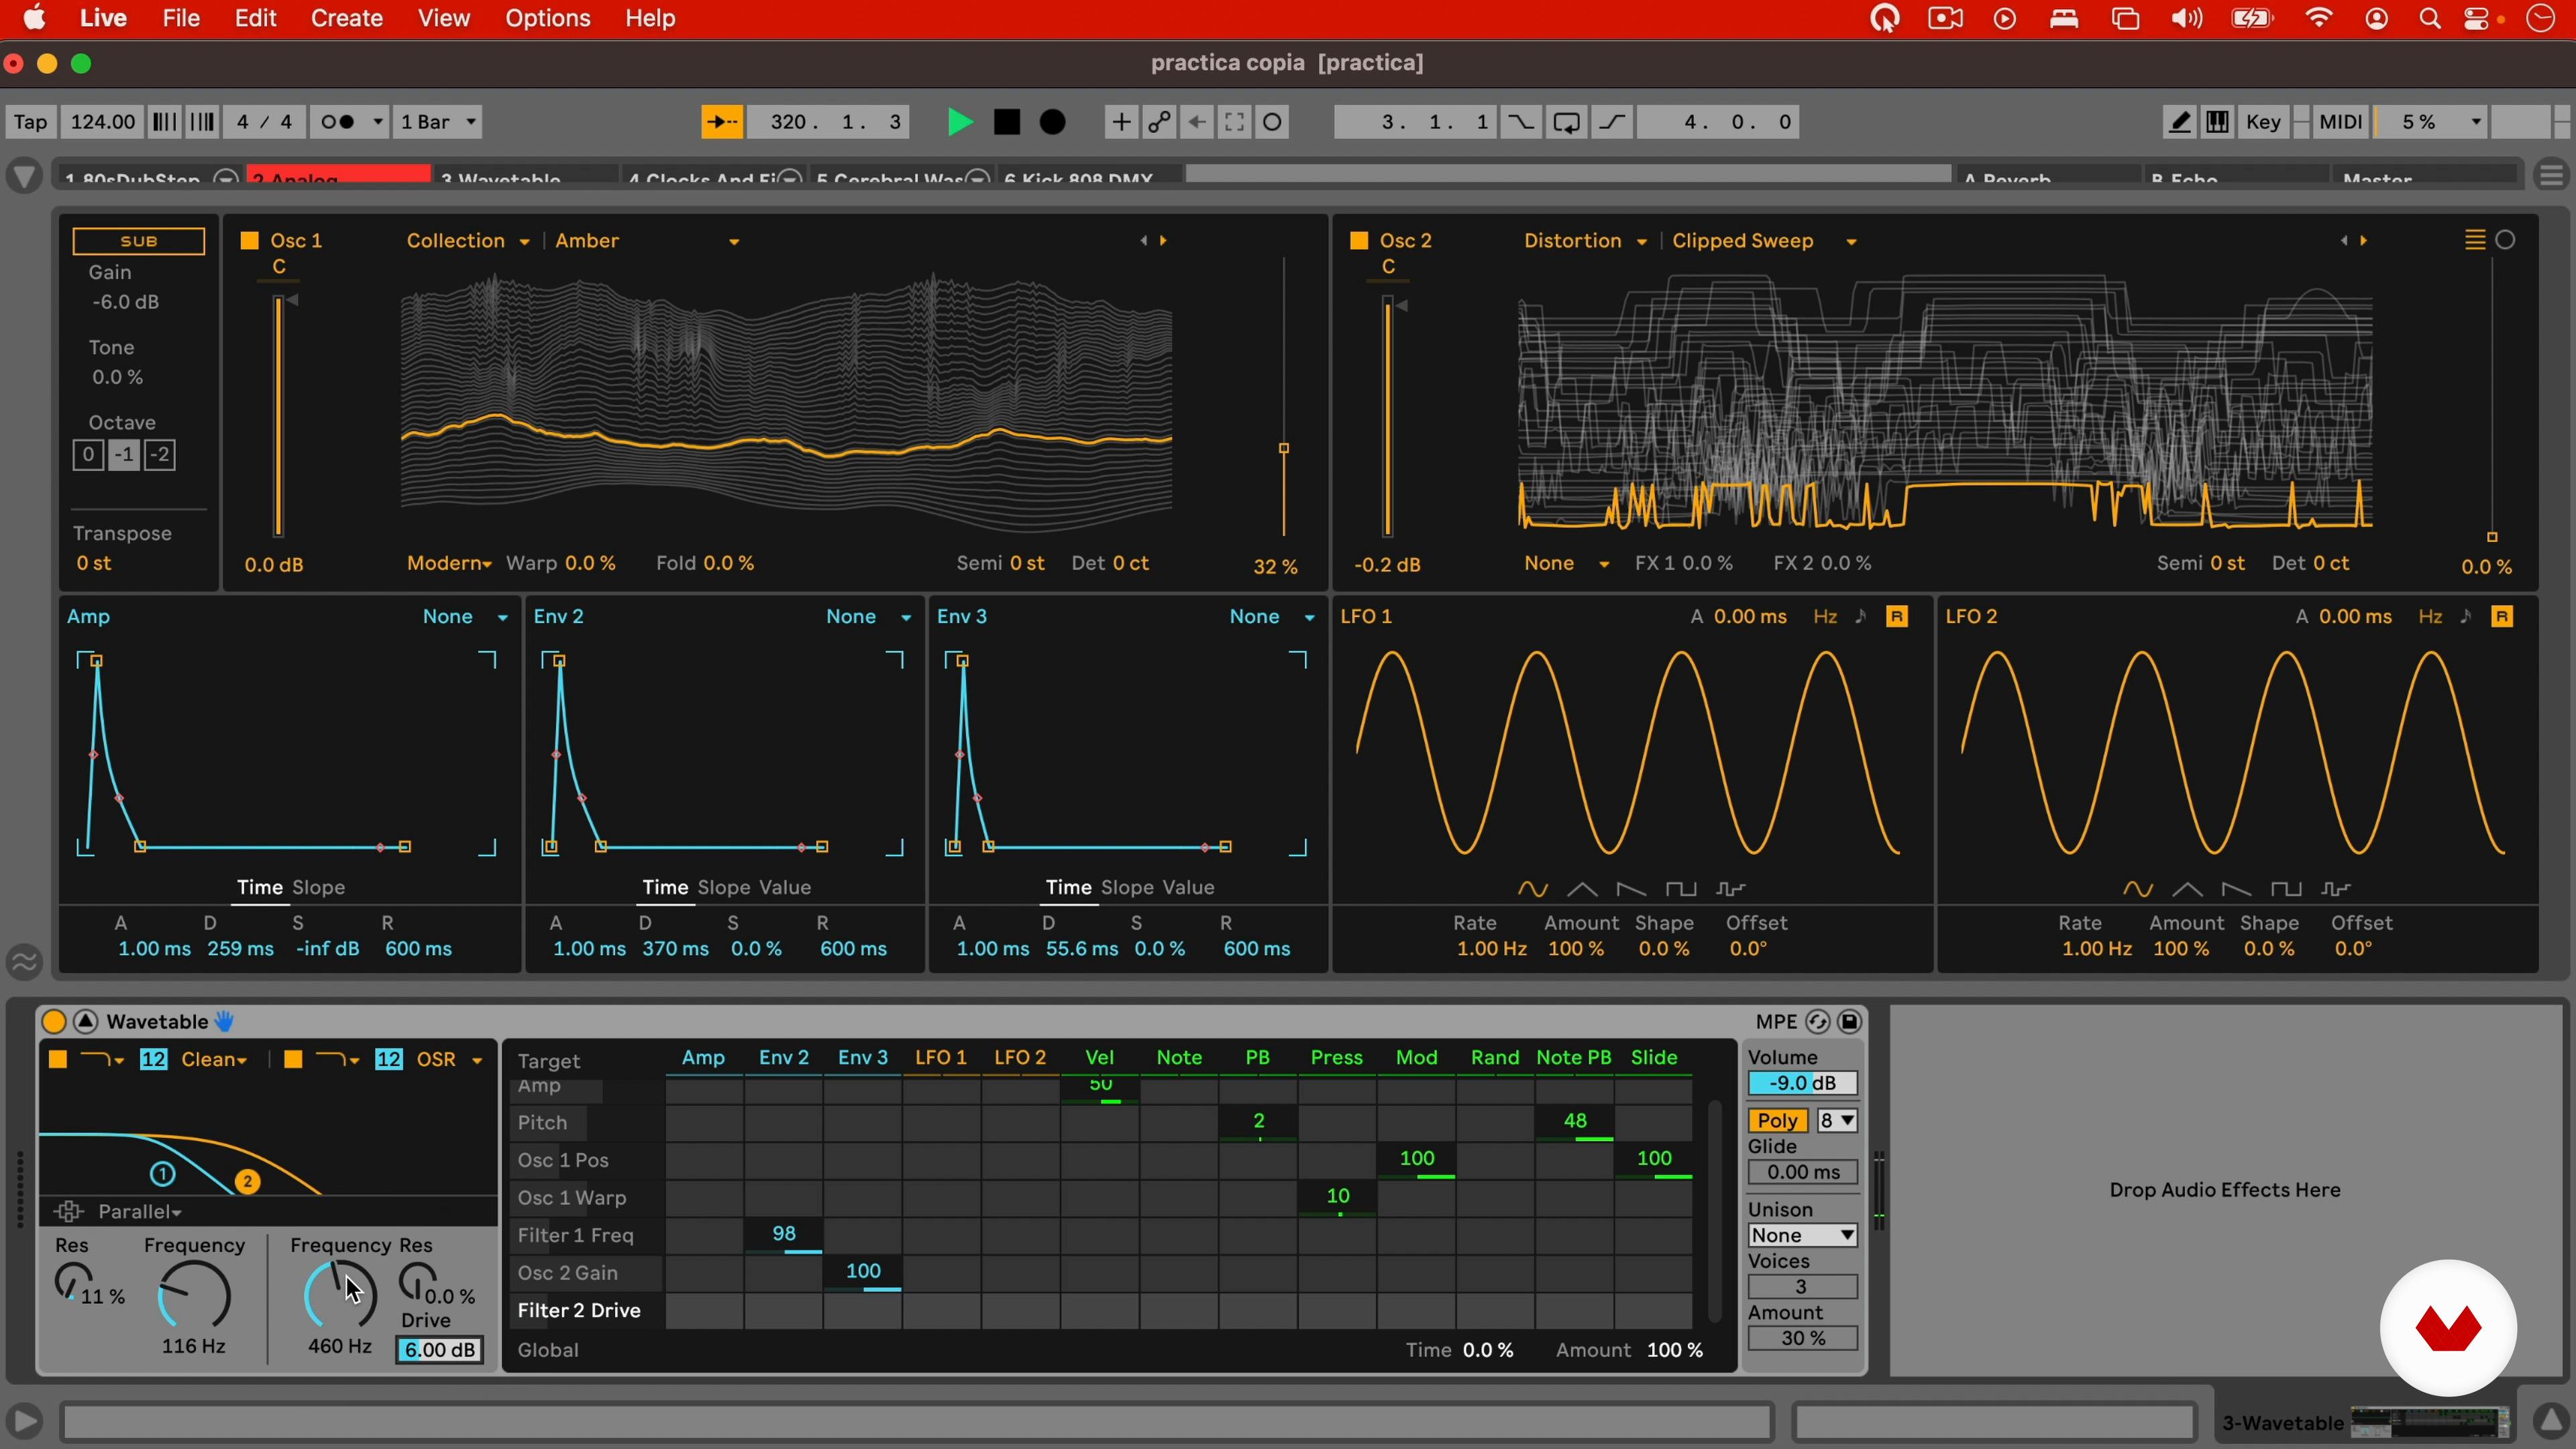
Task: Select LFO 2 random waveform icon
Action: pyautogui.click(x=2336, y=889)
